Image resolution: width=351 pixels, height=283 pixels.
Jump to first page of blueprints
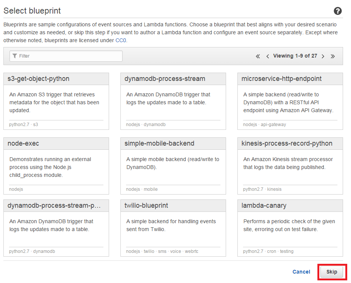[258, 56]
